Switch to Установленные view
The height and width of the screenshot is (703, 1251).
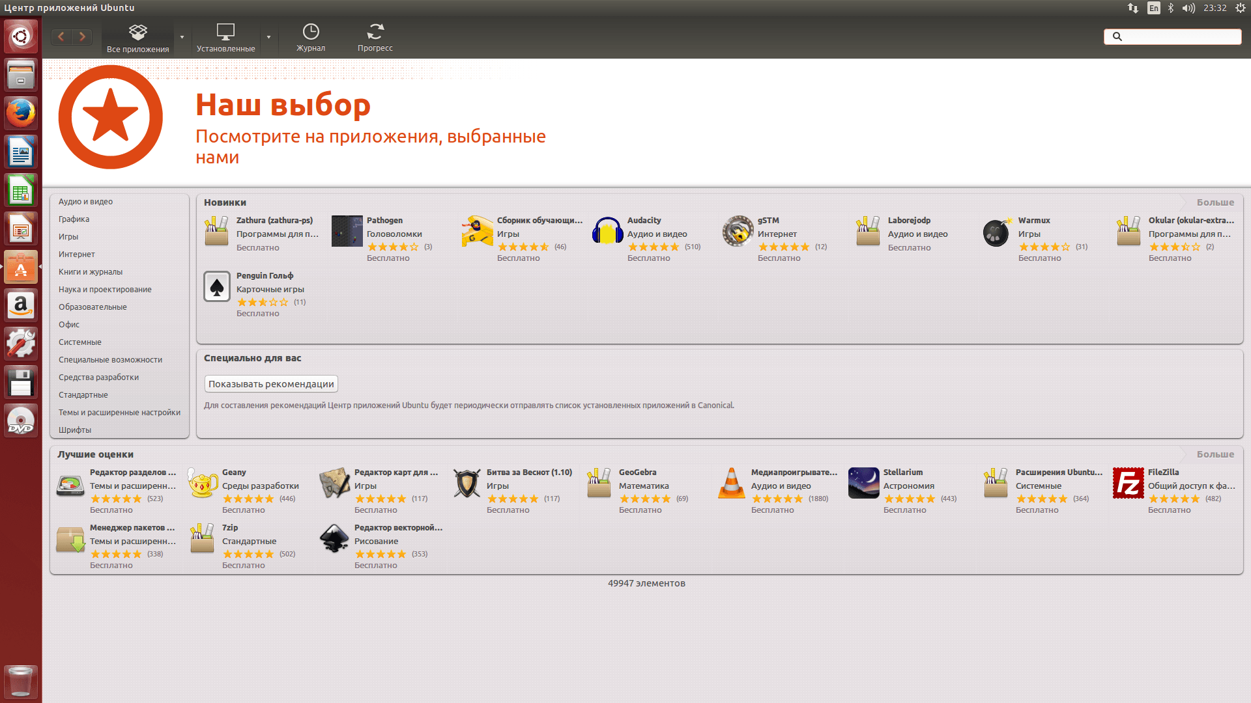[x=225, y=38]
